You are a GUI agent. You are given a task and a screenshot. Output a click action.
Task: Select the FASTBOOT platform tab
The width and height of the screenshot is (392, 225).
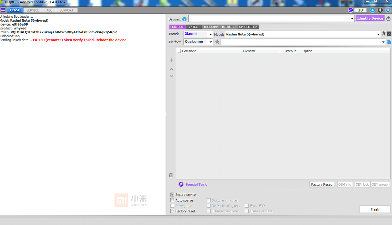pyautogui.click(x=178, y=27)
